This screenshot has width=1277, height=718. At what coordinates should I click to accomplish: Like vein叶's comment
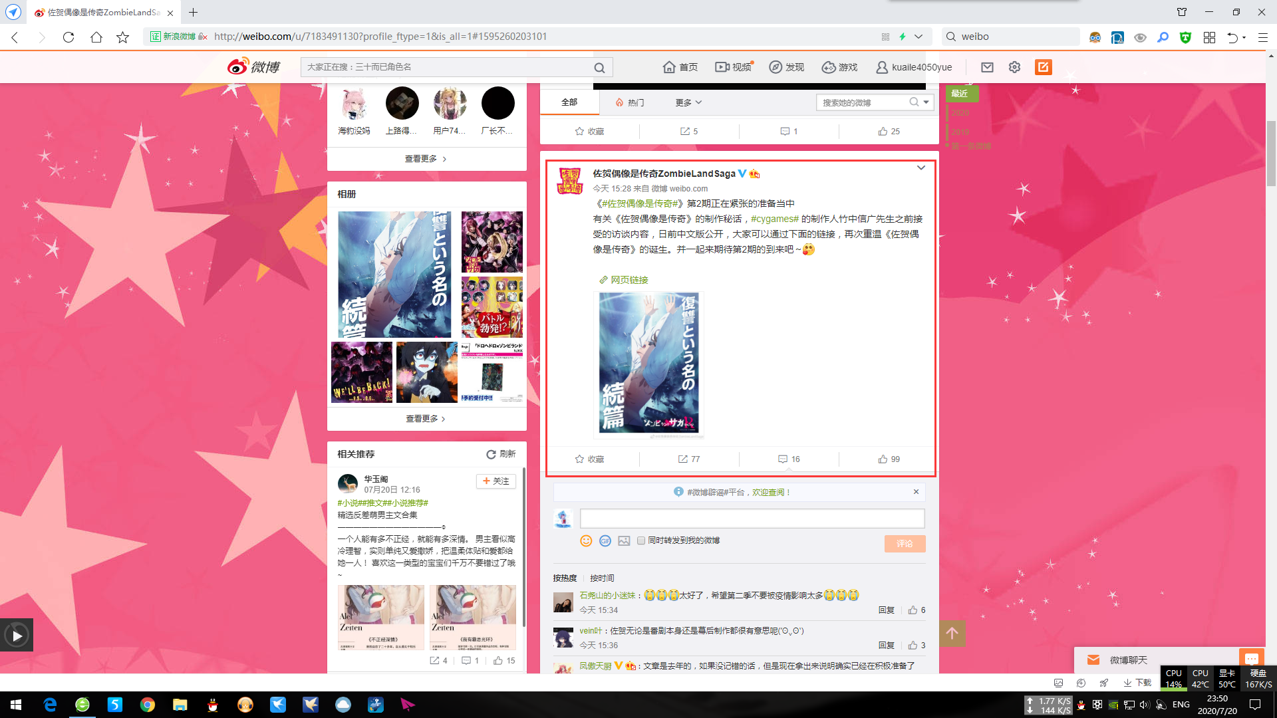click(x=917, y=645)
